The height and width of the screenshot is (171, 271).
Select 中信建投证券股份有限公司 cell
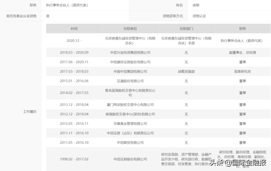pyautogui.click(x=130, y=62)
